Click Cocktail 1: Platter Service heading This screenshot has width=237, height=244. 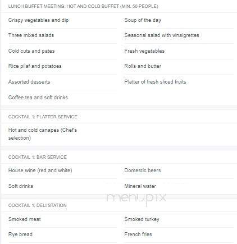[x=43, y=117]
